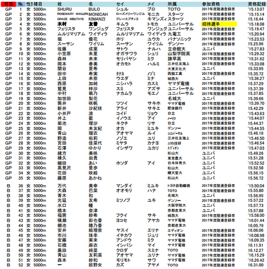Click the reading イチカワ

tap(124, 235)
